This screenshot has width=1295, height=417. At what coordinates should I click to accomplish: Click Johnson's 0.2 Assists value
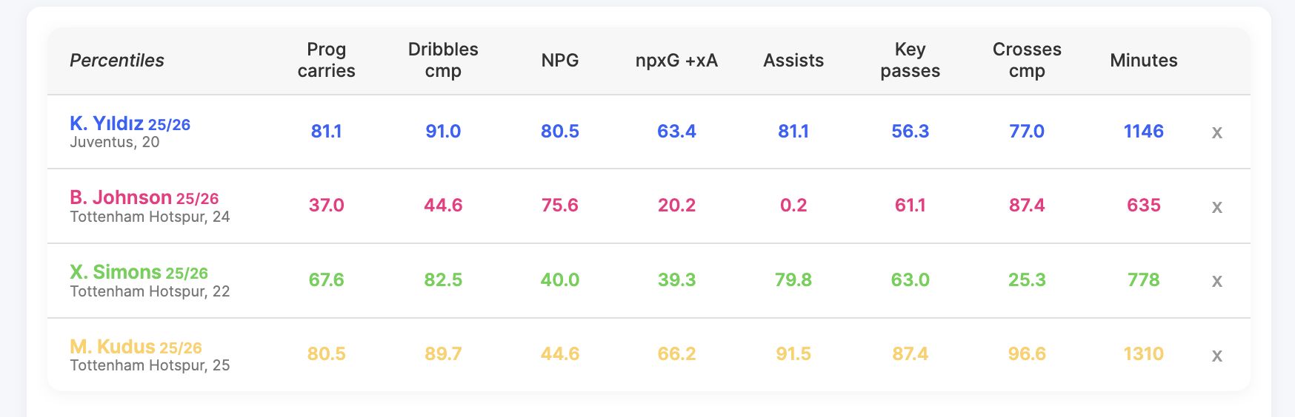[793, 206]
